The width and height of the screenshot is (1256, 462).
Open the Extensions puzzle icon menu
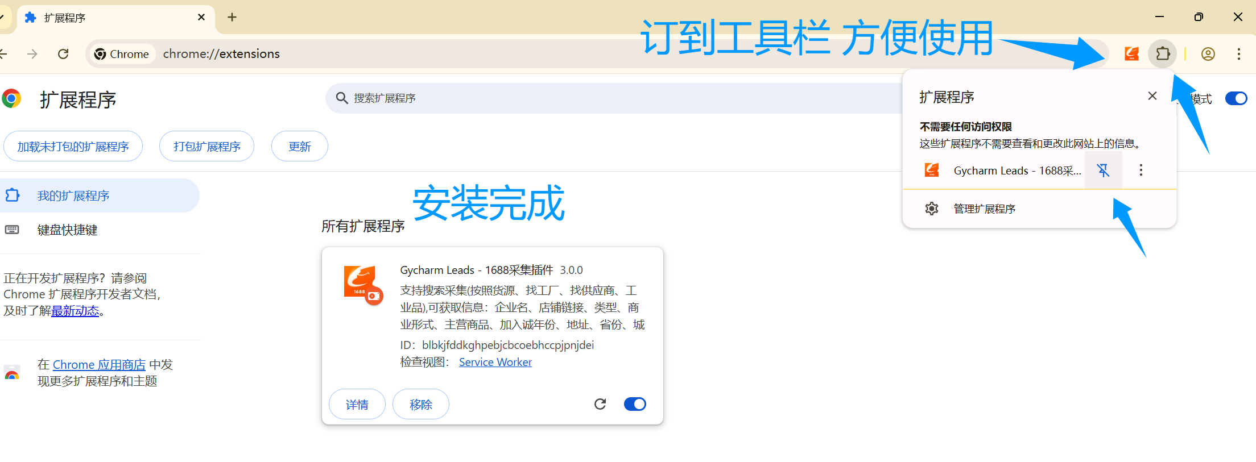coord(1163,54)
